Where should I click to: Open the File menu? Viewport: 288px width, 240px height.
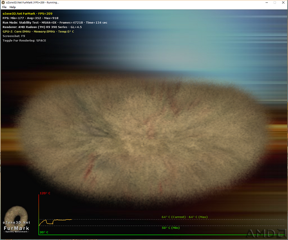(x=4, y=7)
